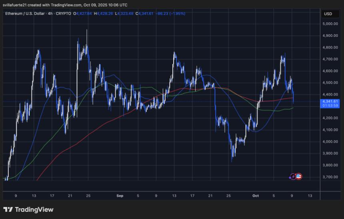This screenshot has width=344, height=219.
Task: Click the TradingView wordmark text
Action: 34,209
